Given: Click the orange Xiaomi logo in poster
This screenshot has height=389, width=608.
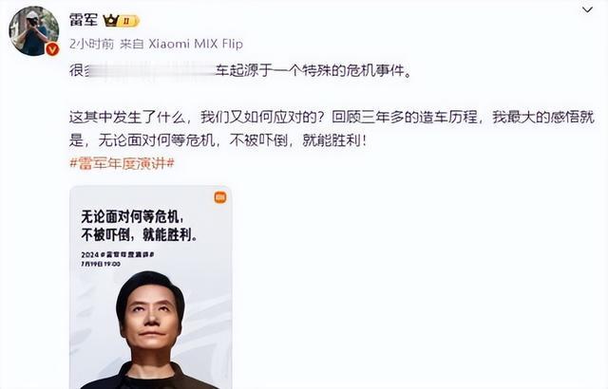Looking at the screenshot, I should coord(220,197).
